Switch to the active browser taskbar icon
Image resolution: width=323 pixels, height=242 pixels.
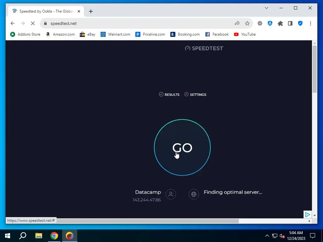coord(70,236)
